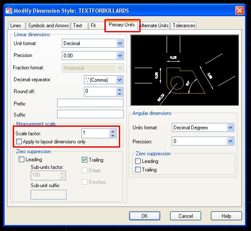The image size is (251, 231).
Task: Click the AutoCAD LT icon in title bar
Action: click(9, 10)
